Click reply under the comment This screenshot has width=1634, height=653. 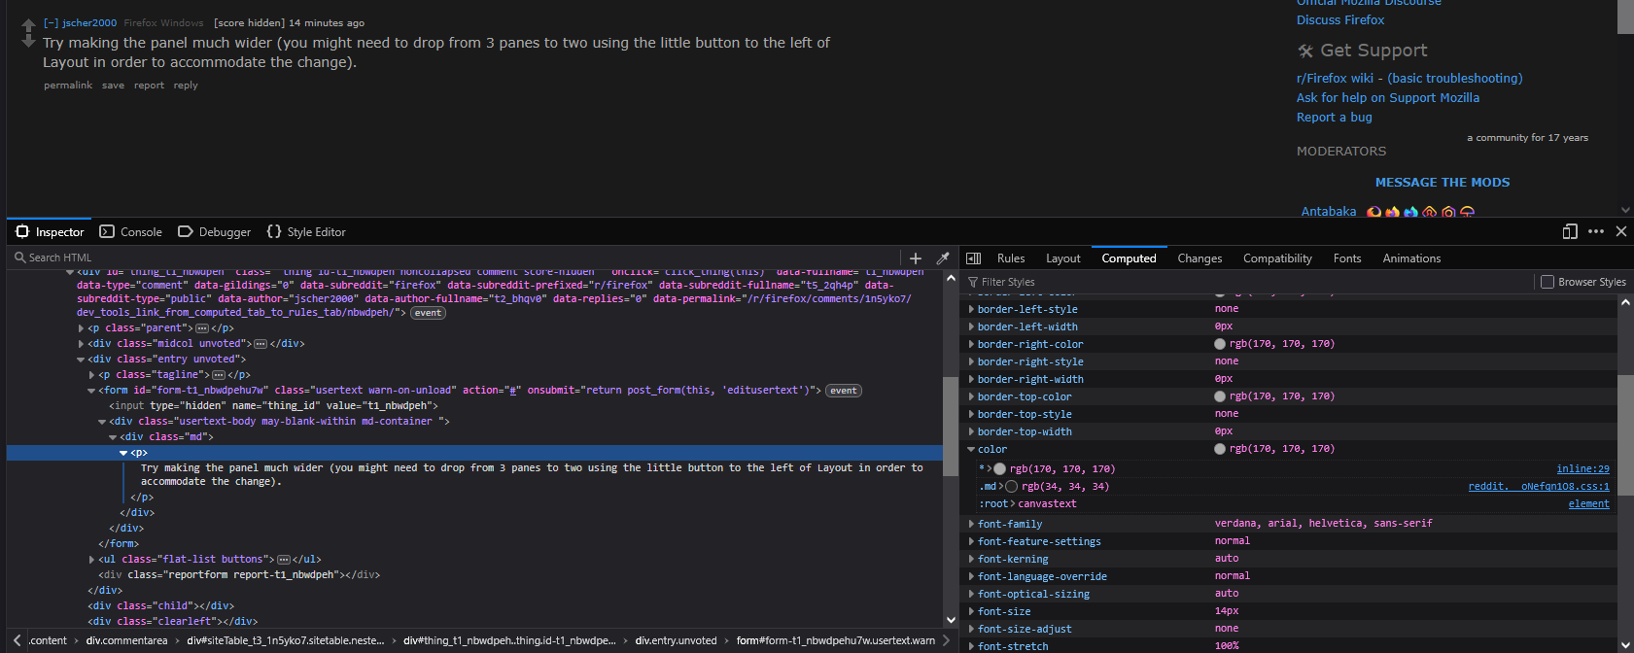pos(186,86)
